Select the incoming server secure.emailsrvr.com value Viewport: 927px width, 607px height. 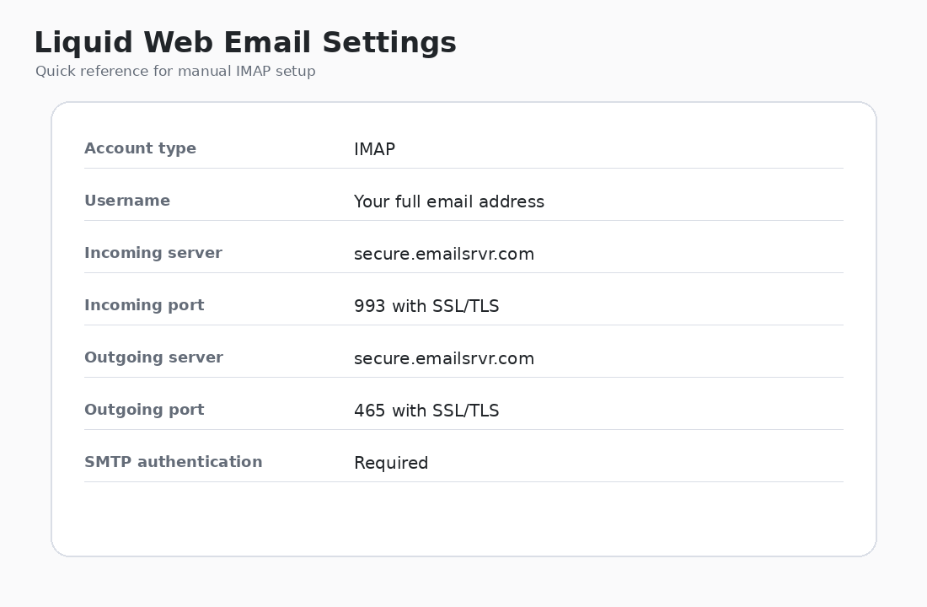pyautogui.click(x=444, y=255)
